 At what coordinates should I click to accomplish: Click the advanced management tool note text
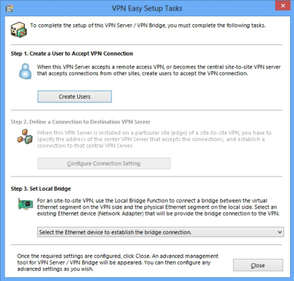pyautogui.click(x=118, y=263)
